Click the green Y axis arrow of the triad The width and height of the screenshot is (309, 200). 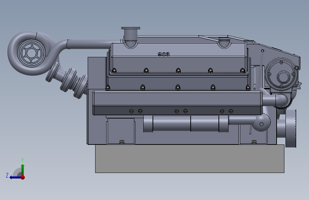click(23, 169)
